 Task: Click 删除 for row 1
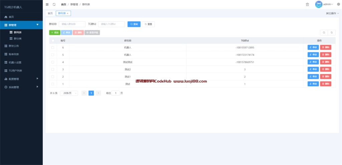coord(326,84)
